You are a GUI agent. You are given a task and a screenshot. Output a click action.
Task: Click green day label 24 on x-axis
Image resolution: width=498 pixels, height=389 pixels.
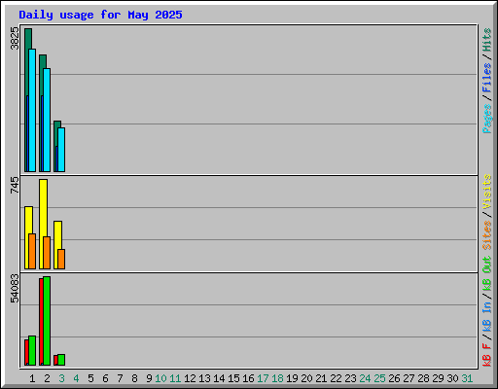[365, 378]
